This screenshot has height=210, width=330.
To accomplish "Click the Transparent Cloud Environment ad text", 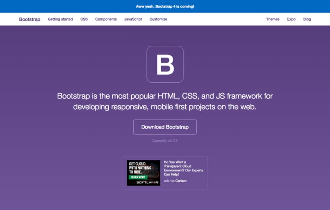I will pyautogui.click(x=183, y=169).
